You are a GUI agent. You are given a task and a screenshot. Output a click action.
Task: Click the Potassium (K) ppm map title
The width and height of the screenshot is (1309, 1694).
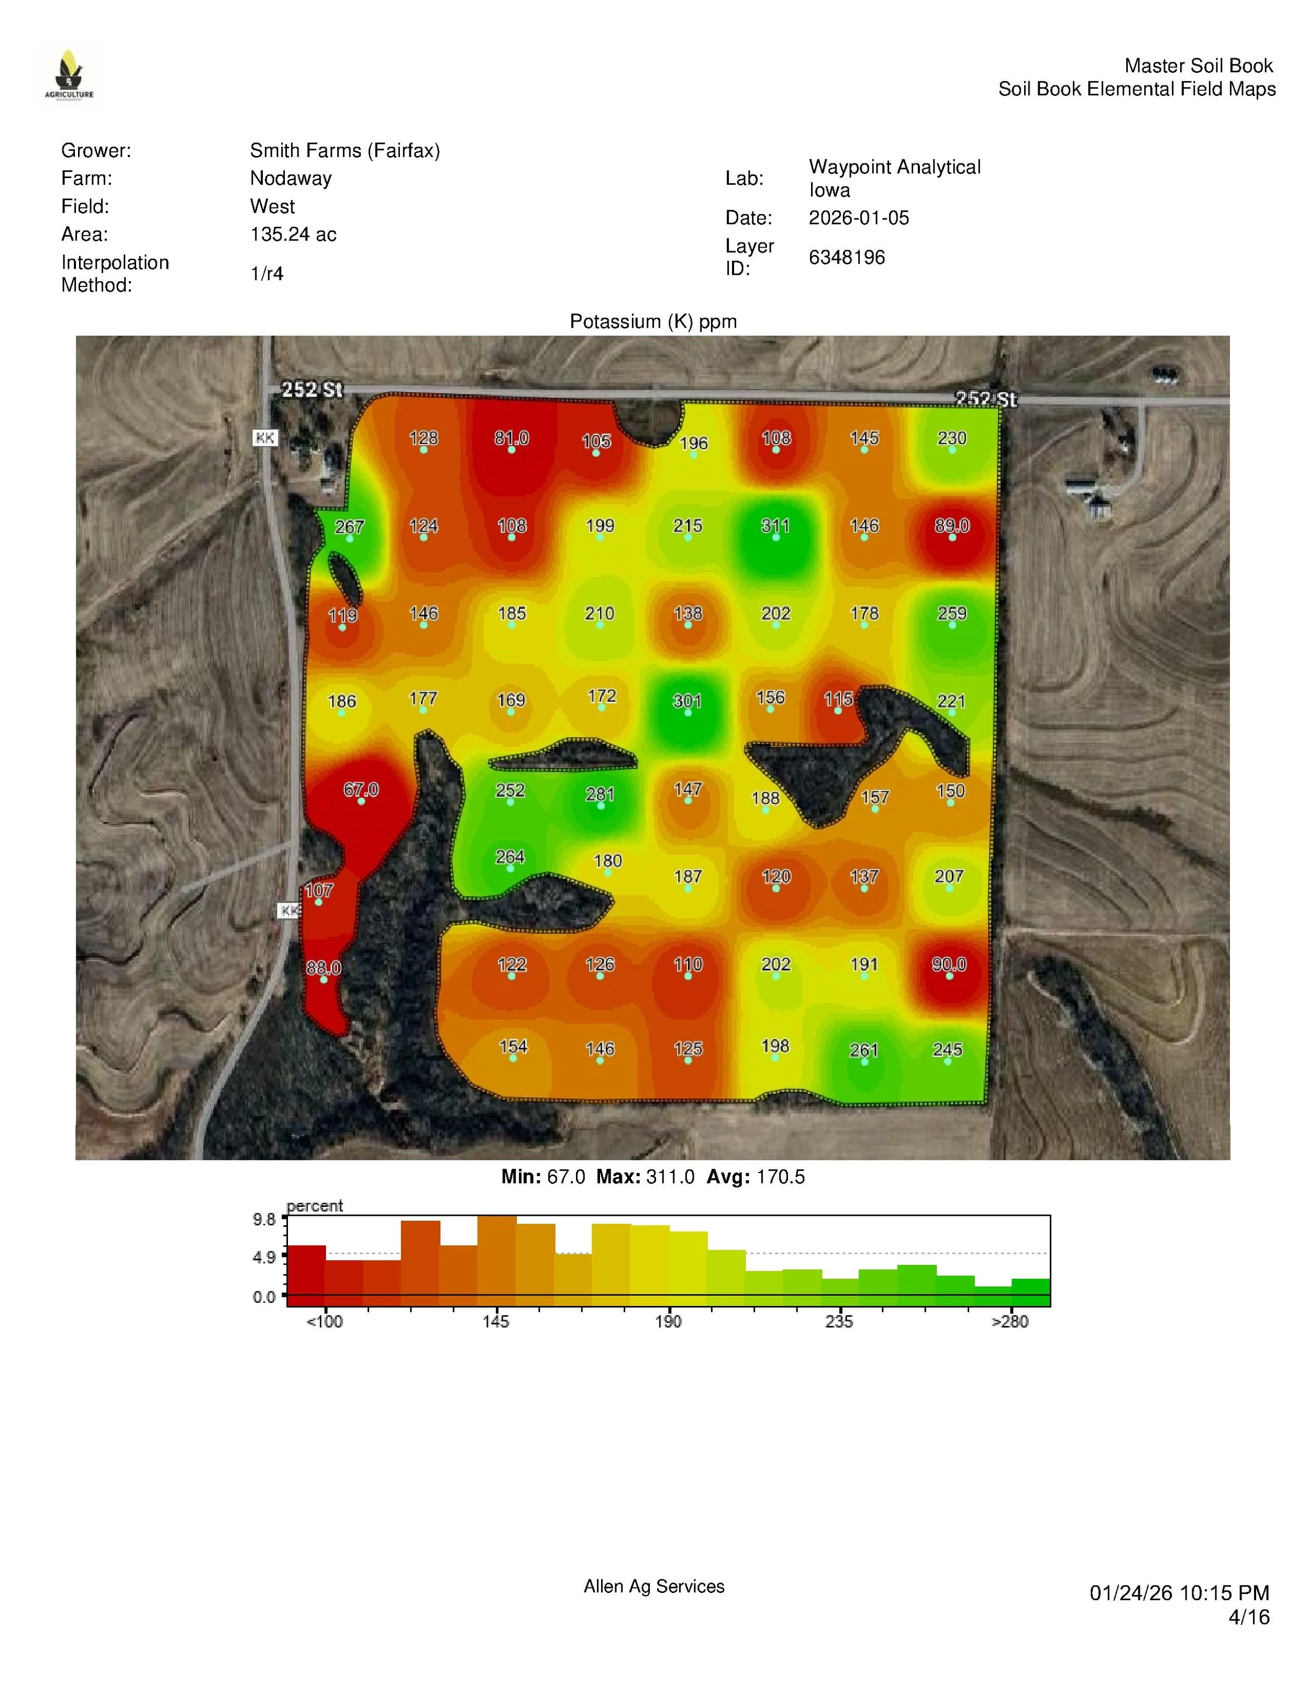click(x=653, y=321)
